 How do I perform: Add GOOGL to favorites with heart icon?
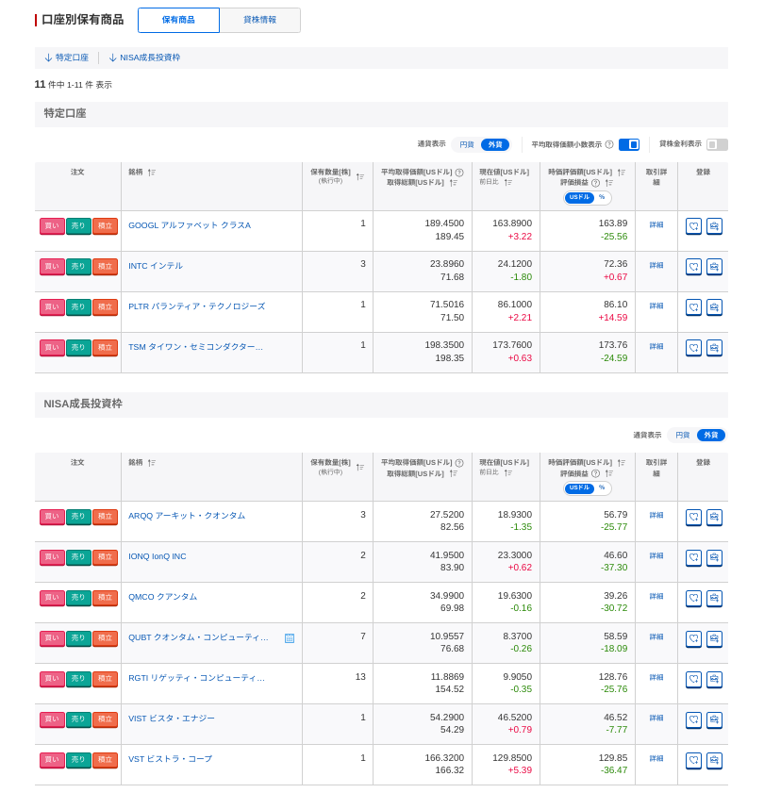[x=693, y=226]
